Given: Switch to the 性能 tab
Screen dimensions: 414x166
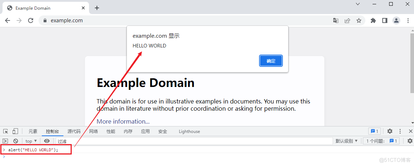Looking at the screenshot, I should (x=111, y=132).
